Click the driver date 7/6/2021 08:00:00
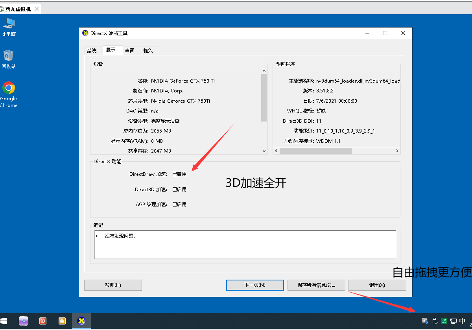This screenshot has width=472, height=330. [337, 101]
